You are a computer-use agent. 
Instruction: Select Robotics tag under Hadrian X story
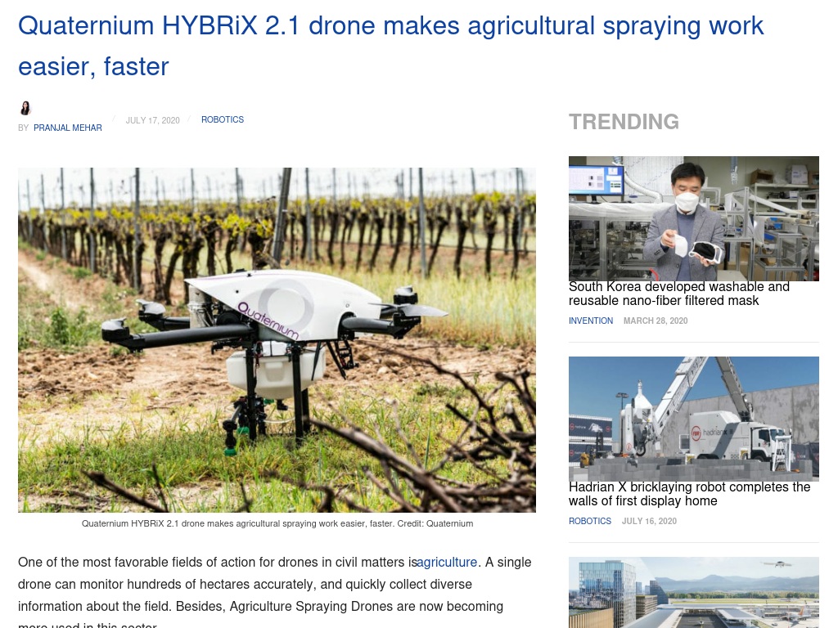point(590,521)
